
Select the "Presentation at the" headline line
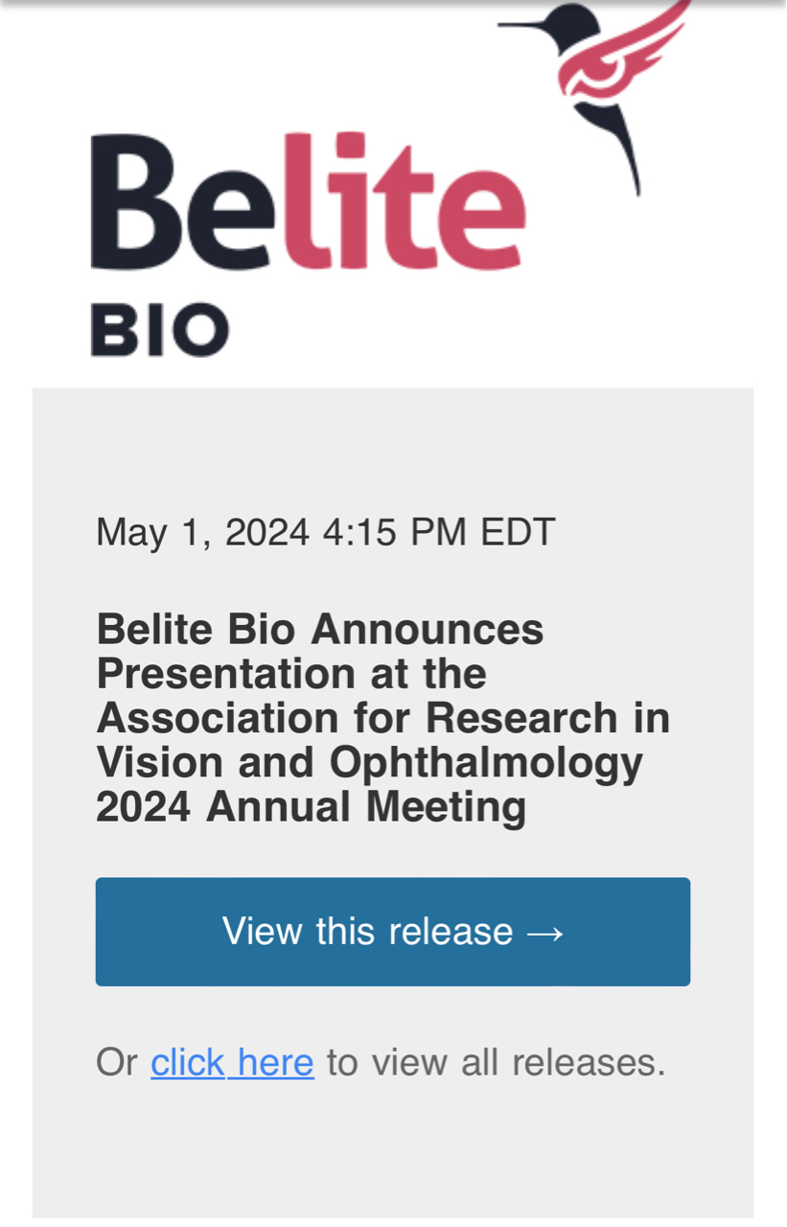pyautogui.click(x=291, y=674)
